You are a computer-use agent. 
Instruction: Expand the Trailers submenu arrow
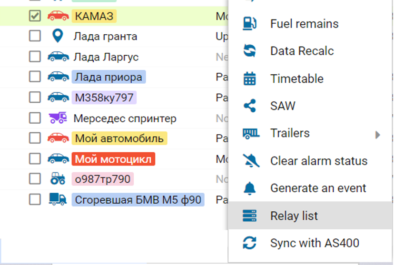click(378, 135)
